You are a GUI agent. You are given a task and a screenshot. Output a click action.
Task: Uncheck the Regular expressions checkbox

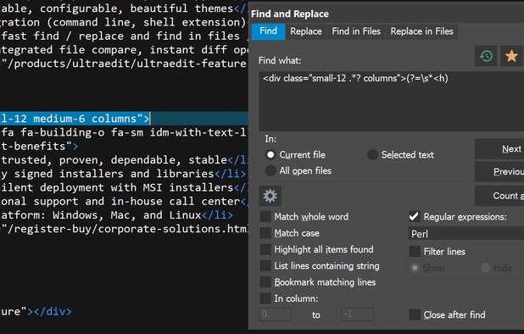pyautogui.click(x=415, y=216)
